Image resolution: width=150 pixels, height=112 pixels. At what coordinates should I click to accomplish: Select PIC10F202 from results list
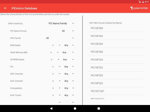[x=116, y=36]
